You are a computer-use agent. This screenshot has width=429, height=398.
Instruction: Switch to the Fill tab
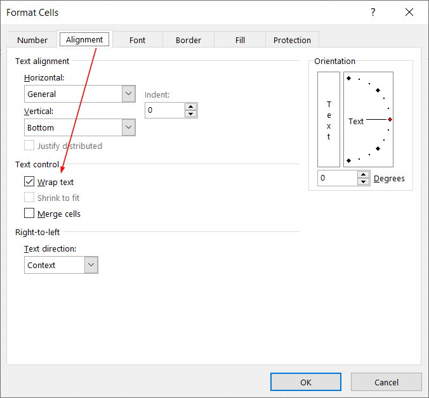tap(240, 40)
